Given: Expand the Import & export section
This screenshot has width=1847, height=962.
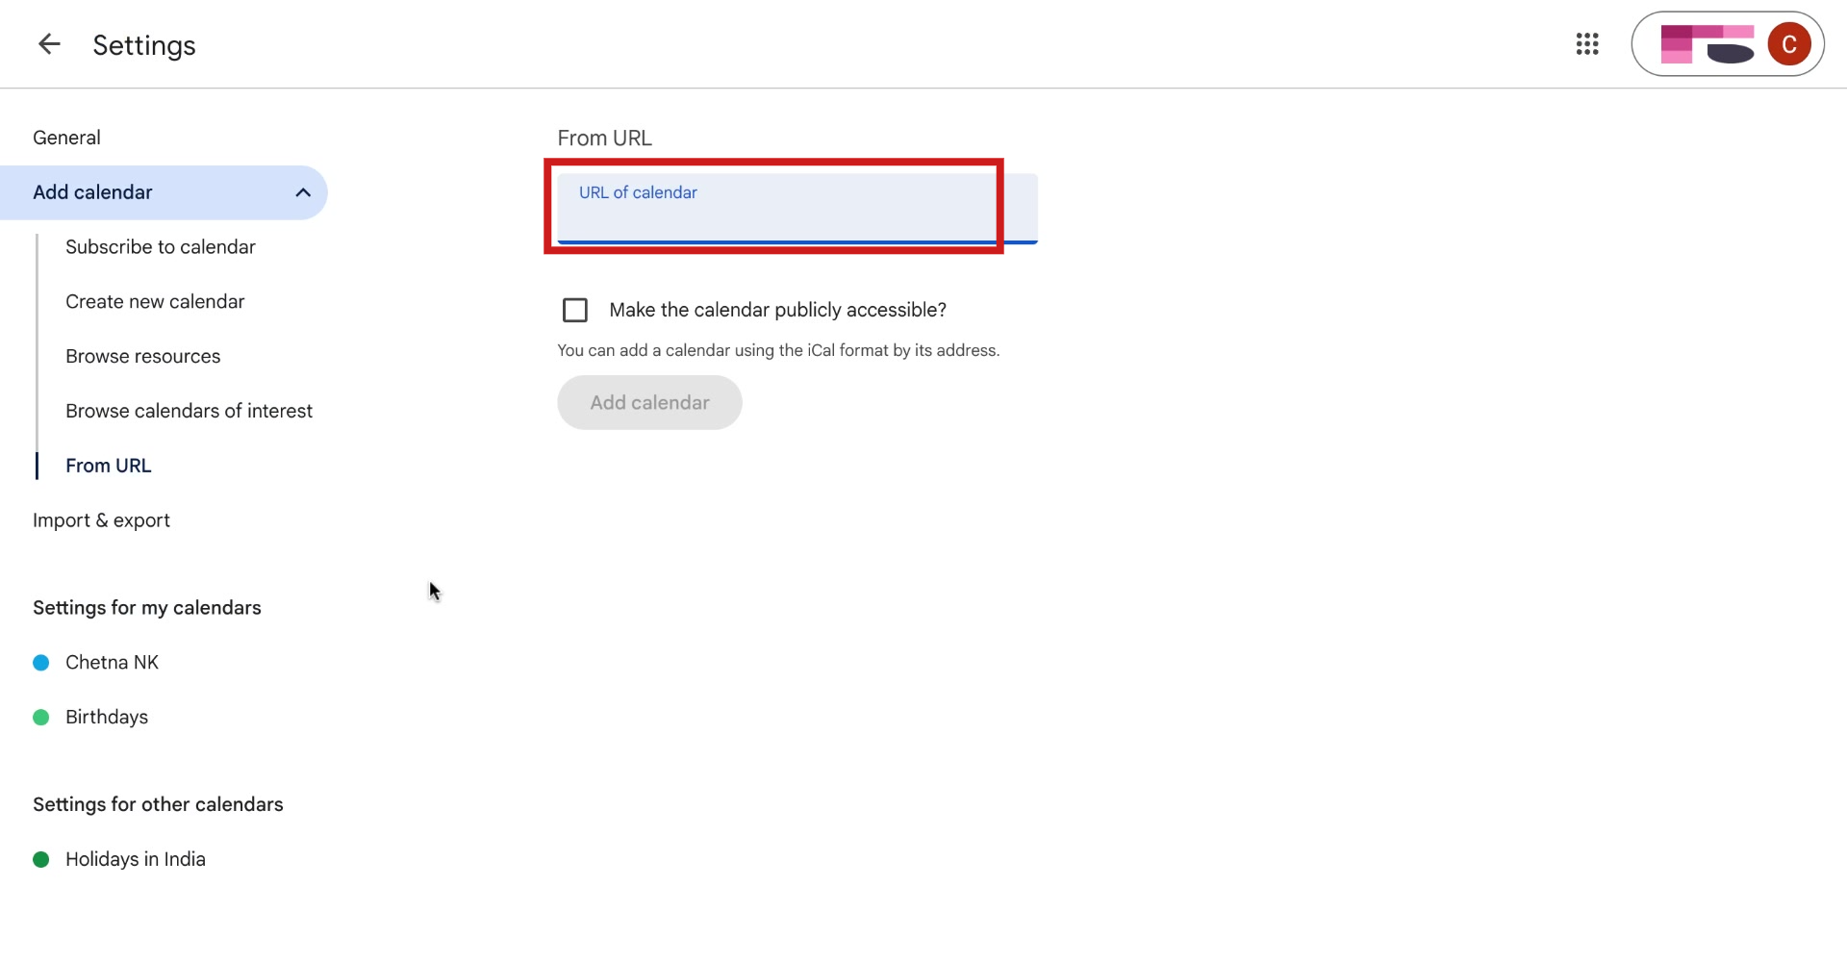Looking at the screenshot, I should (x=101, y=519).
